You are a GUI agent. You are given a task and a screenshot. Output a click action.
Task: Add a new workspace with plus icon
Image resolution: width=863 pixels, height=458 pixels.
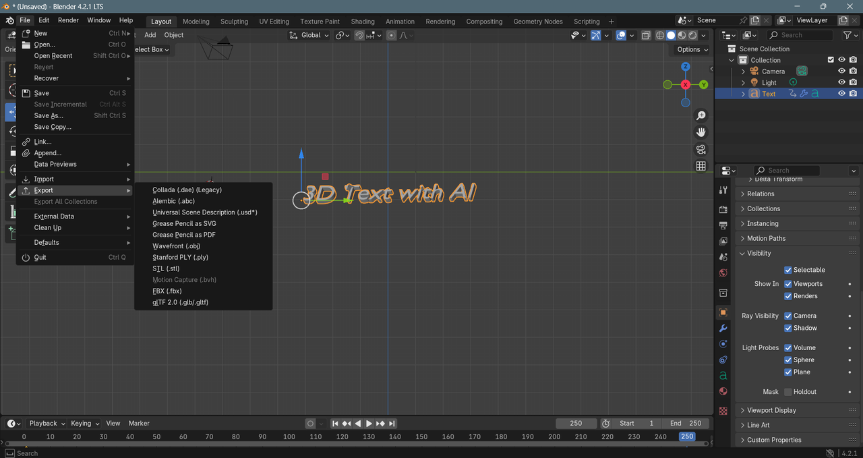point(612,22)
